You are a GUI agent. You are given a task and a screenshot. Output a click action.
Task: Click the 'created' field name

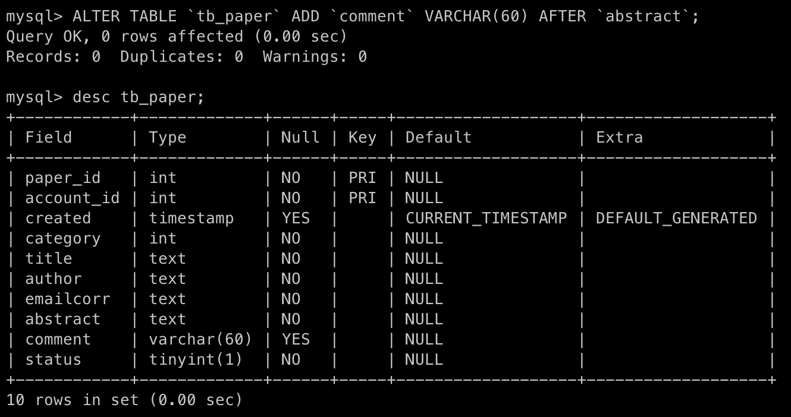click(x=58, y=219)
